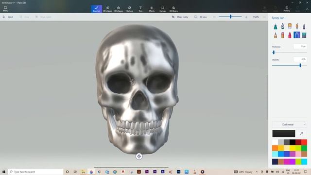Click the Thickness value field
This screenshot has width=311, height=175.
click(300, 47)
